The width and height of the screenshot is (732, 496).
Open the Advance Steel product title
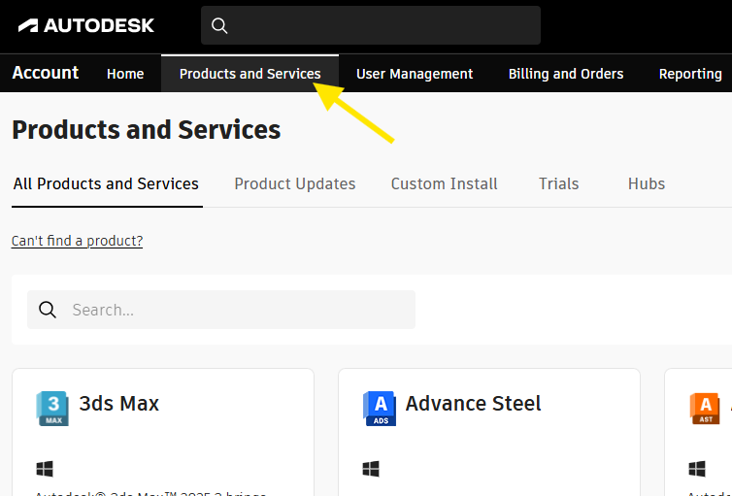coord(473,403)
